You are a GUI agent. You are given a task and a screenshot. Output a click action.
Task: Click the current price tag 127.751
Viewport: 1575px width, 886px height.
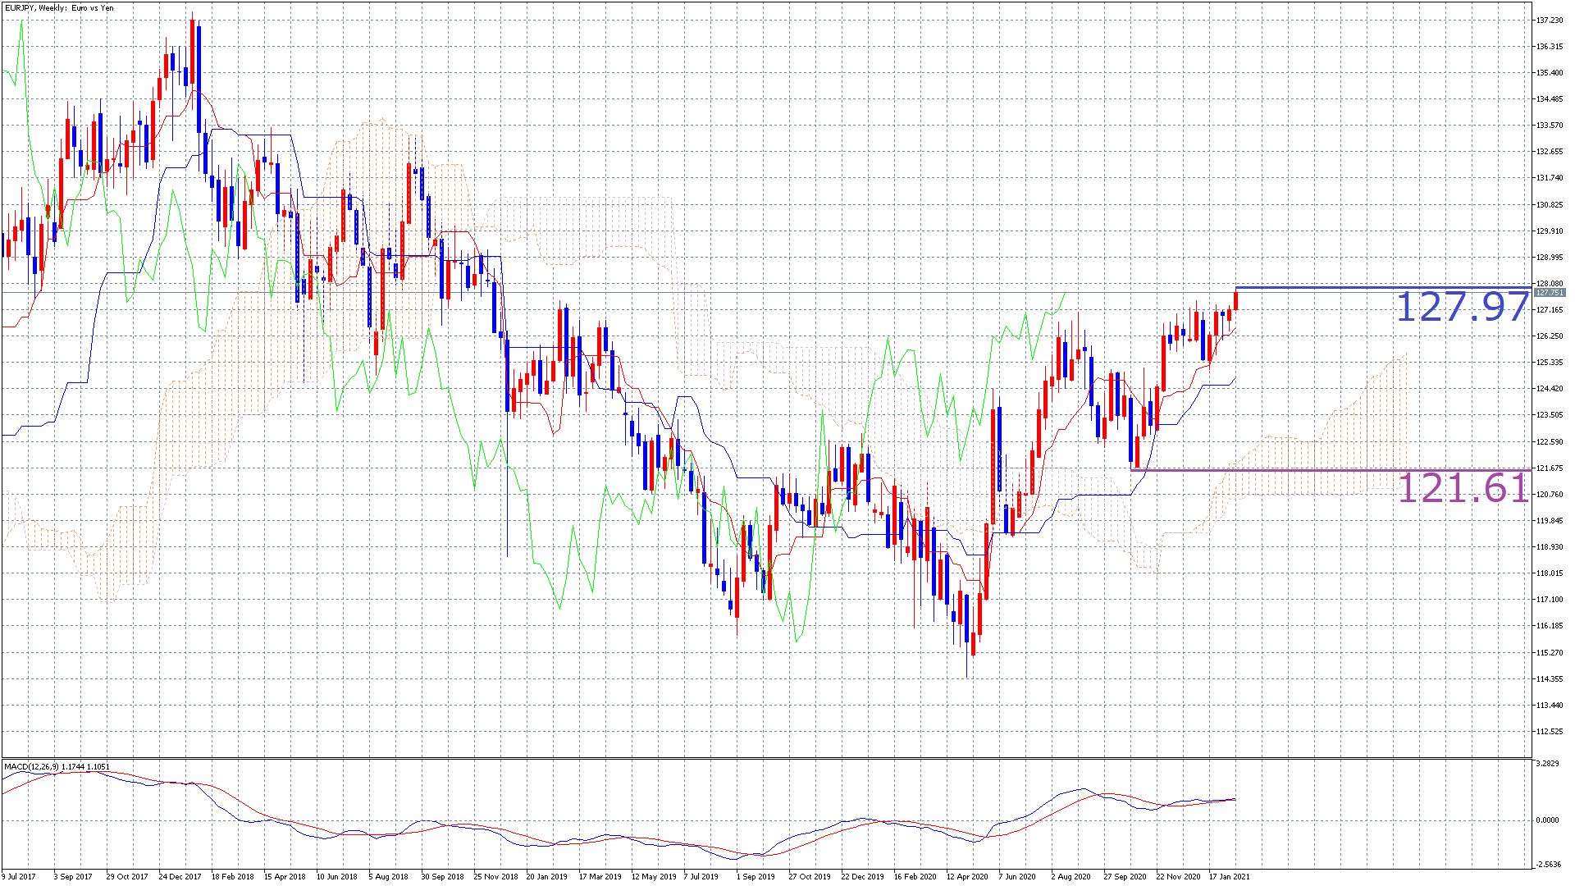(1550, 293)
